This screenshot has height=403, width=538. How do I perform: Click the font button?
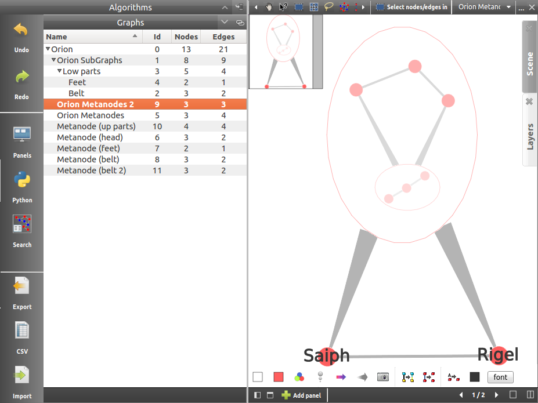click(x=500, y=377)
